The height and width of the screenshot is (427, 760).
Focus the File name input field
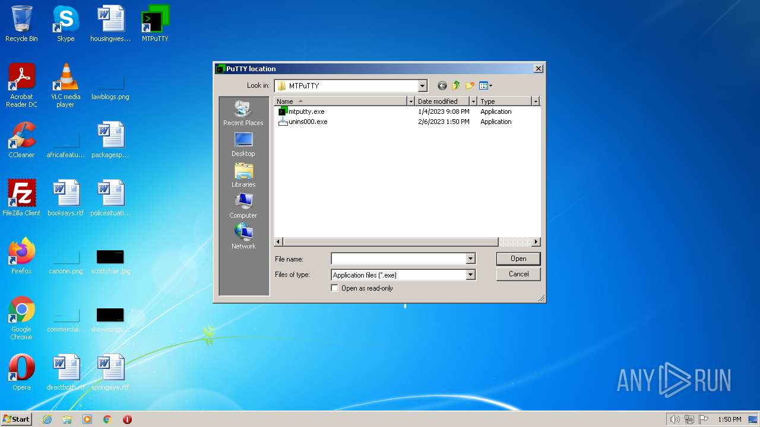pyautogui.click(x=398, y=259)
